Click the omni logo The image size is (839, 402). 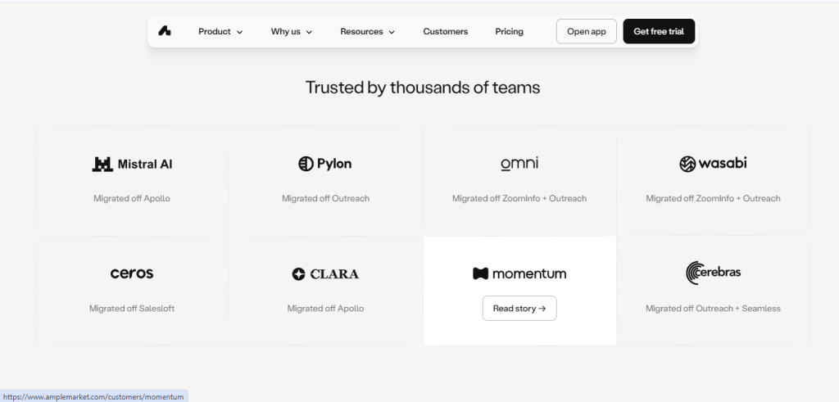pos(519,164)
